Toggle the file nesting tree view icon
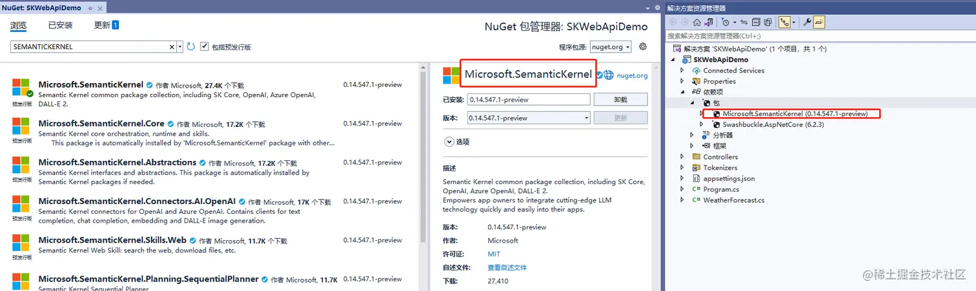The image size is (976, 291). [x=785, y=22]
